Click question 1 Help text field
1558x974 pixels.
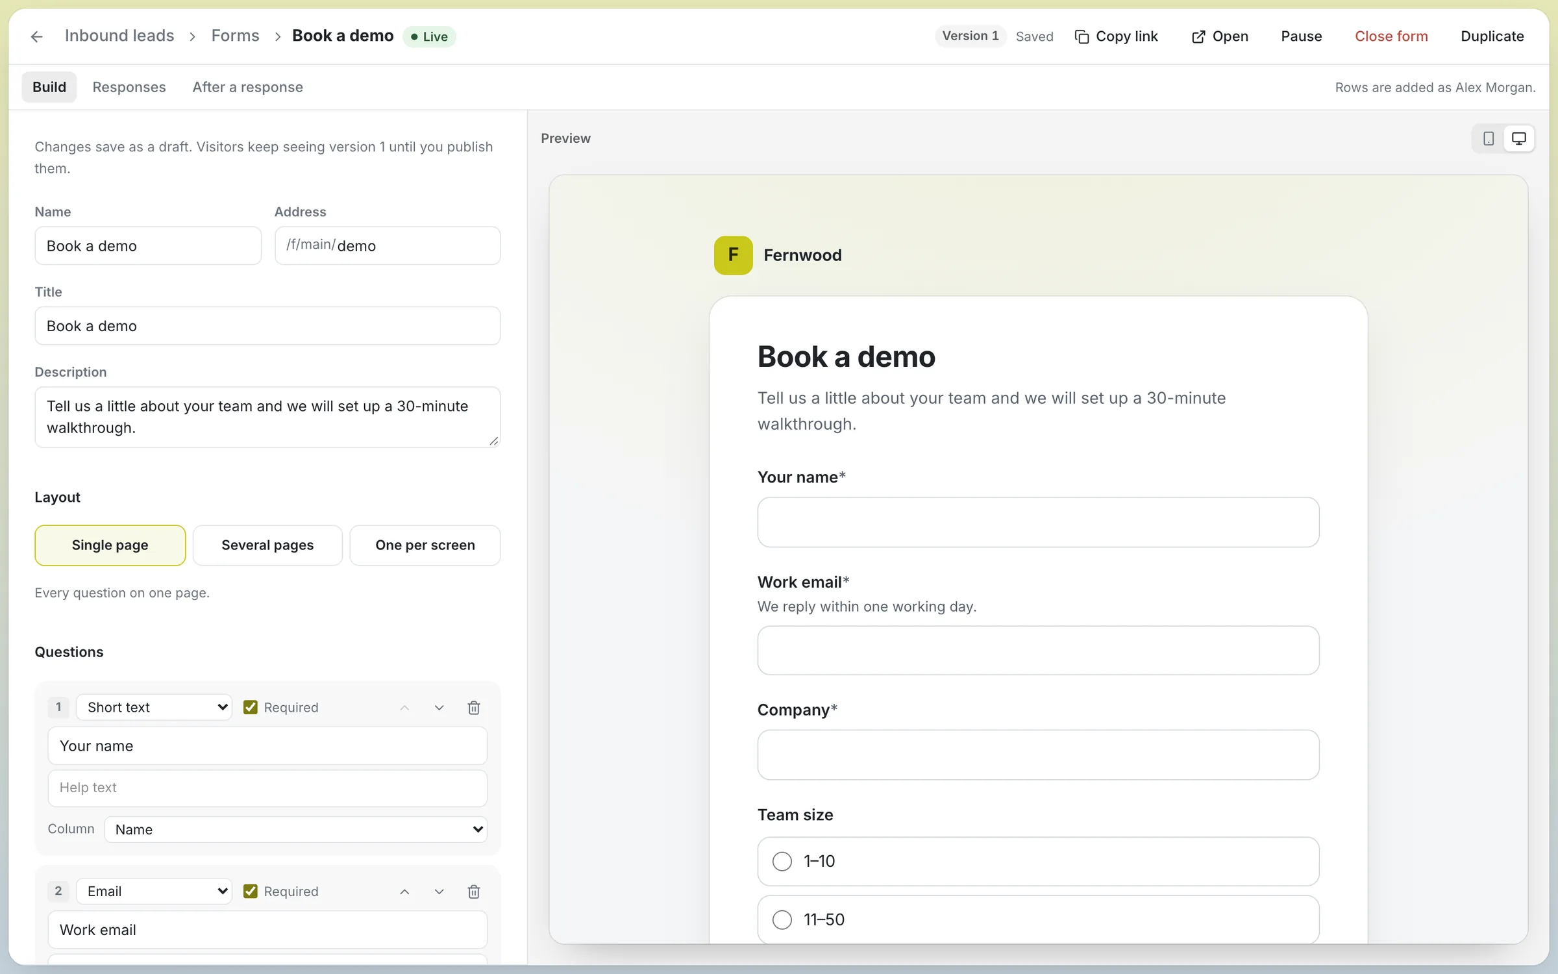(x=267, y=788)
